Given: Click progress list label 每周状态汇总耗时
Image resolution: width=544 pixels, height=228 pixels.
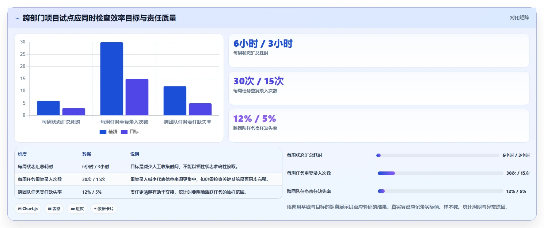Looking at the screenshot, I should (x=305, y=155).
